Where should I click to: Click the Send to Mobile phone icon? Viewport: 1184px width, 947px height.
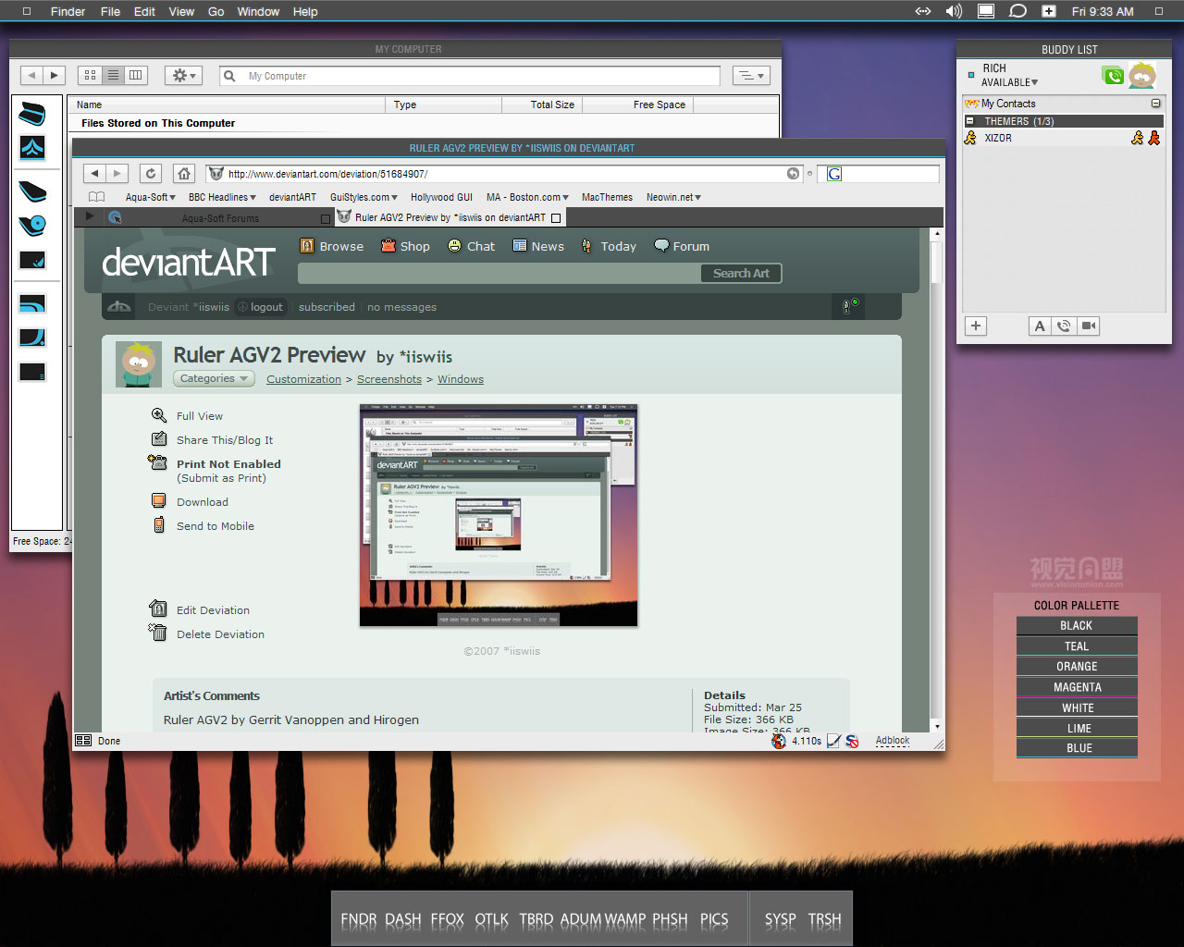[159, 525]
